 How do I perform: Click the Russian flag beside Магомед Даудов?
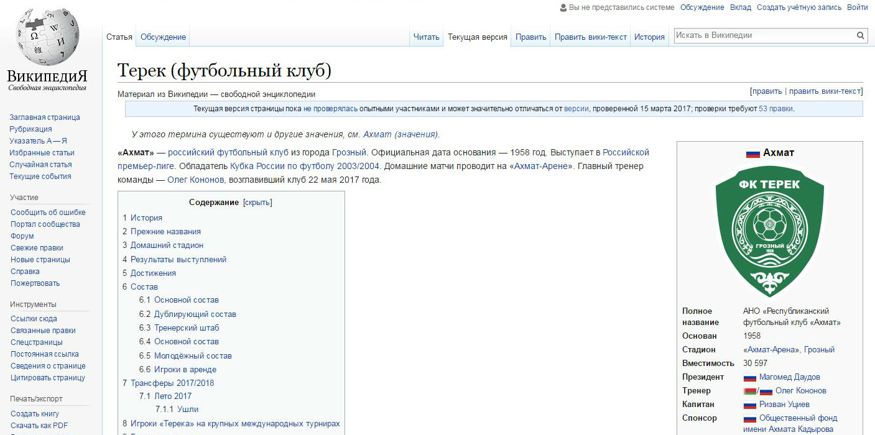749,377
